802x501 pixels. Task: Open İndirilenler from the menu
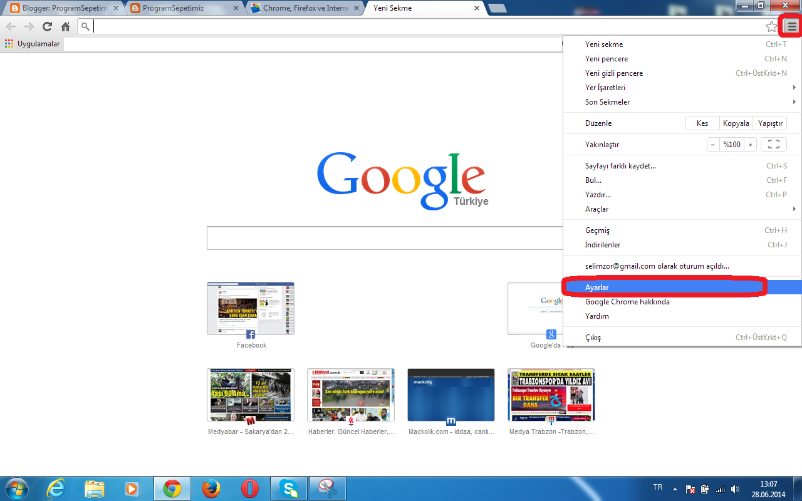682,245
